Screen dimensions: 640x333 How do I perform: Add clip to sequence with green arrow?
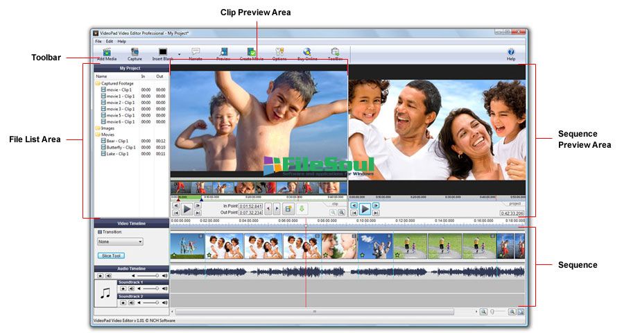coord(302,208)
